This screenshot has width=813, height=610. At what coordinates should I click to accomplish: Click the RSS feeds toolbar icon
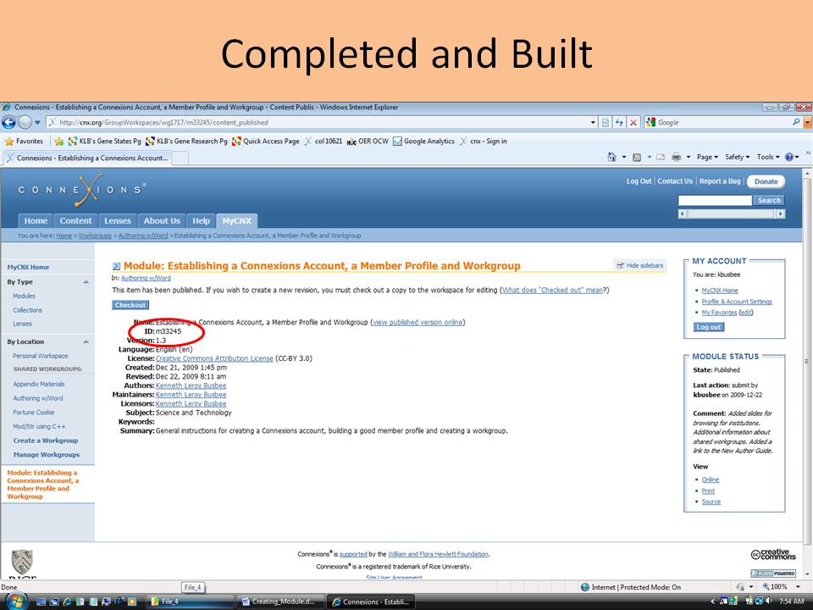(637, 158)
